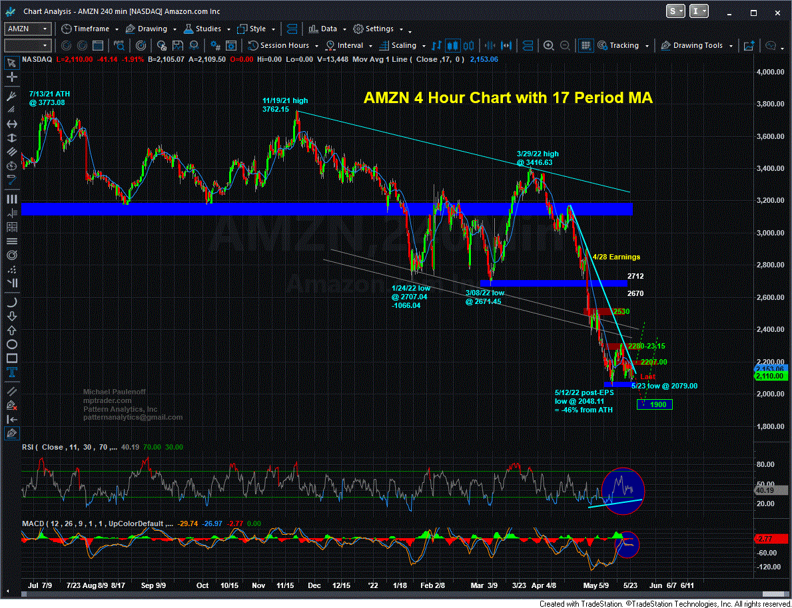Screen dimensions: 792x608
Task: Select the grid square drawing tool
Action: [11, 227]
